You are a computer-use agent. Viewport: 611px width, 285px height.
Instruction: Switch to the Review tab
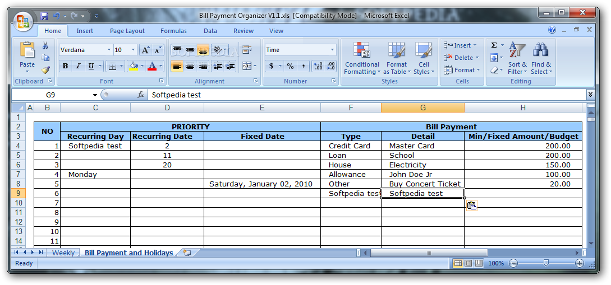(244, 31)
